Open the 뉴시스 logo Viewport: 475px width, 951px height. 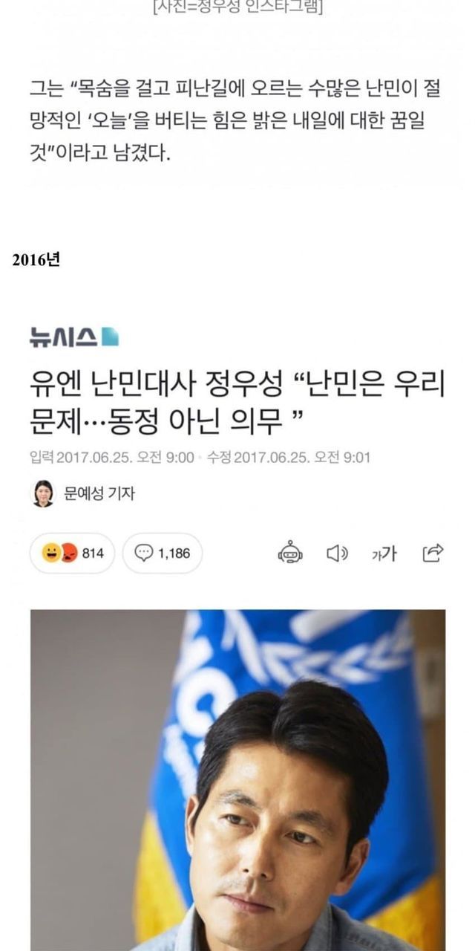click(x=73, y=337)
